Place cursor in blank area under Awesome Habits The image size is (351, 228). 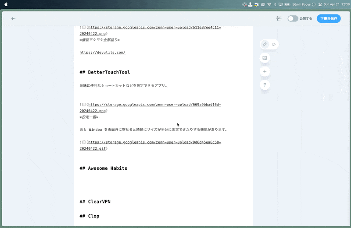tap(163, 184)
